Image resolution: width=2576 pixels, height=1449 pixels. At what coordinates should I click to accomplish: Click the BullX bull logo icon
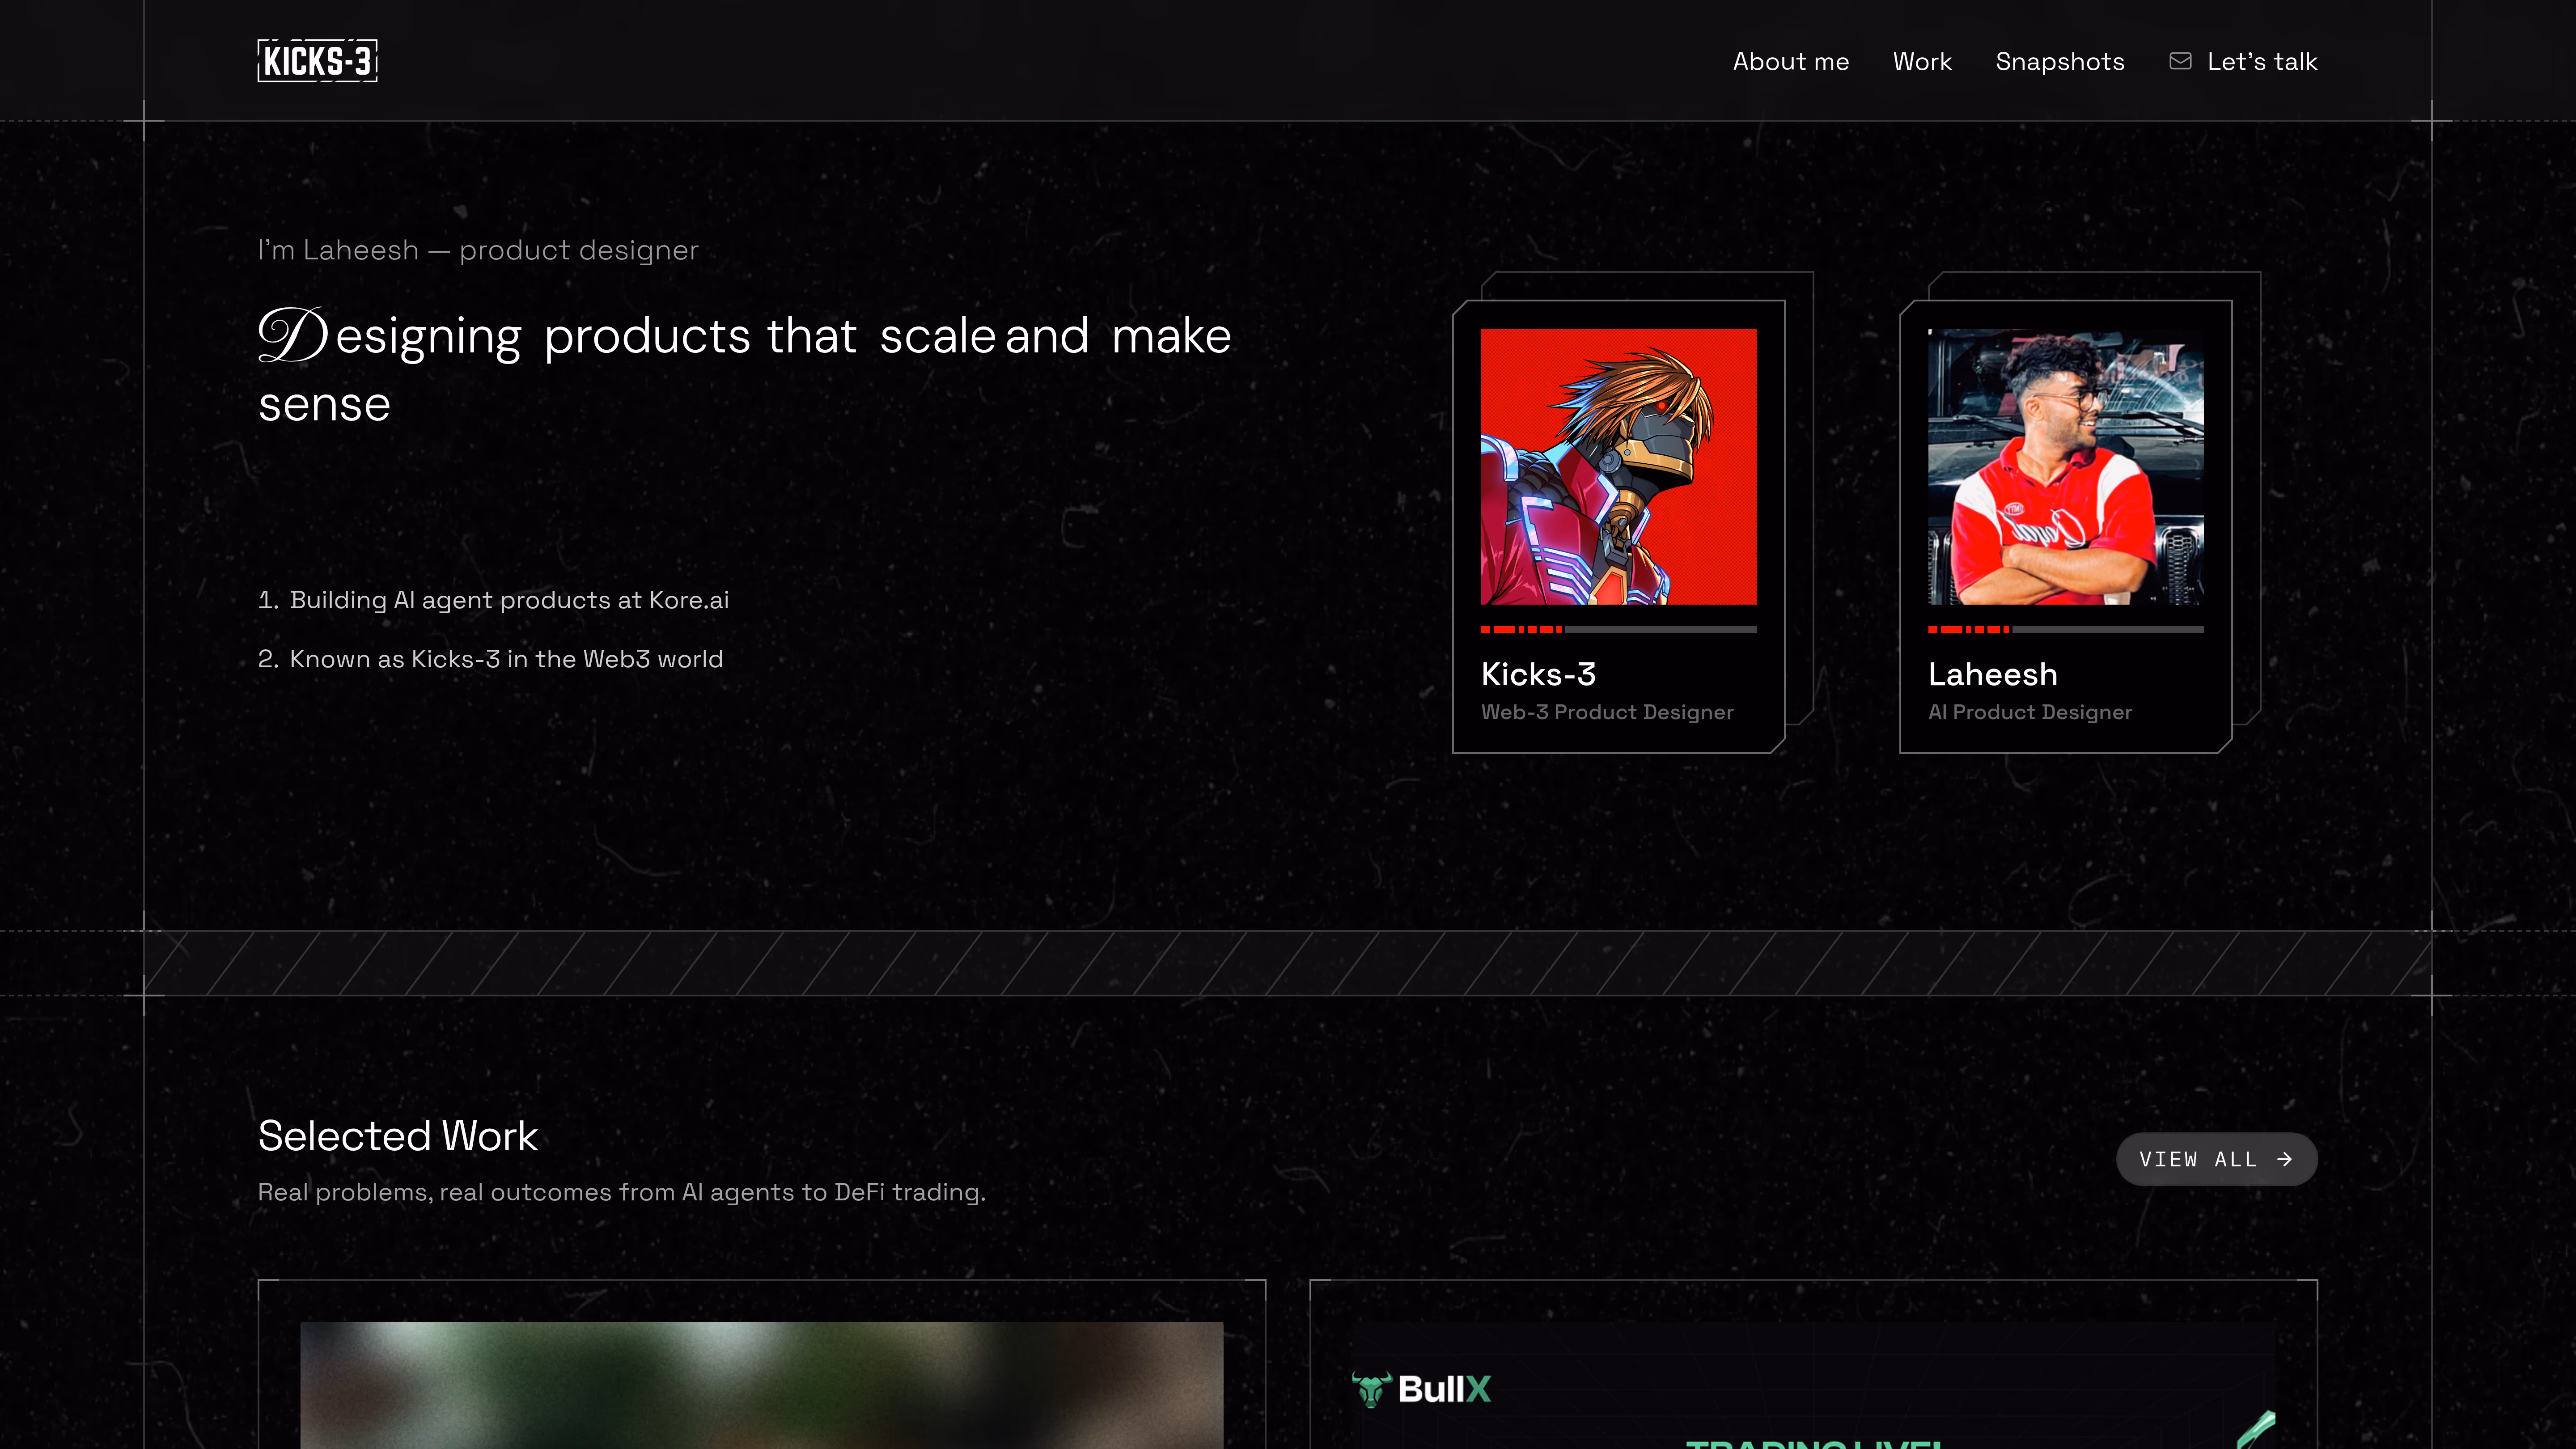(x=1371, y=1389)
